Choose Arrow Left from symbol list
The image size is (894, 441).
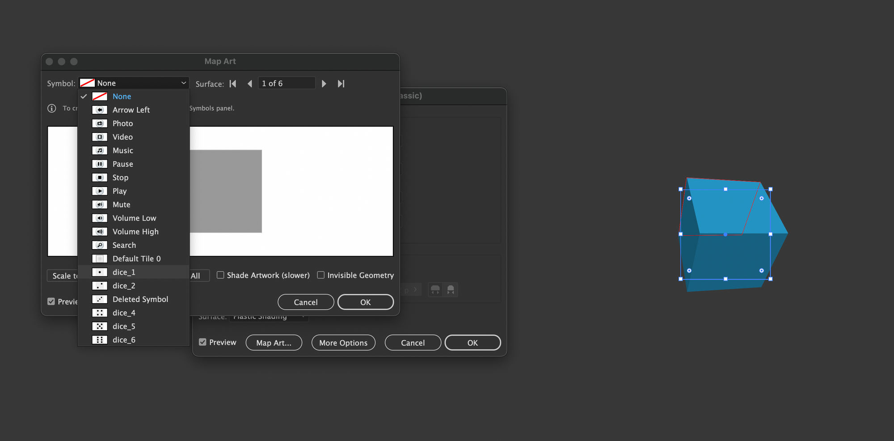[134, 110]
